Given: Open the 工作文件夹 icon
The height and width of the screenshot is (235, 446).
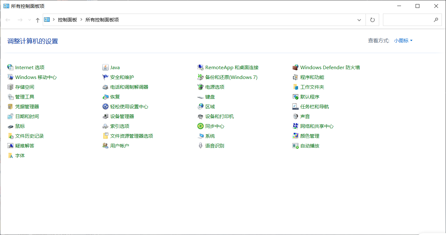Looking at the screenshot, I should coord(295,87).
